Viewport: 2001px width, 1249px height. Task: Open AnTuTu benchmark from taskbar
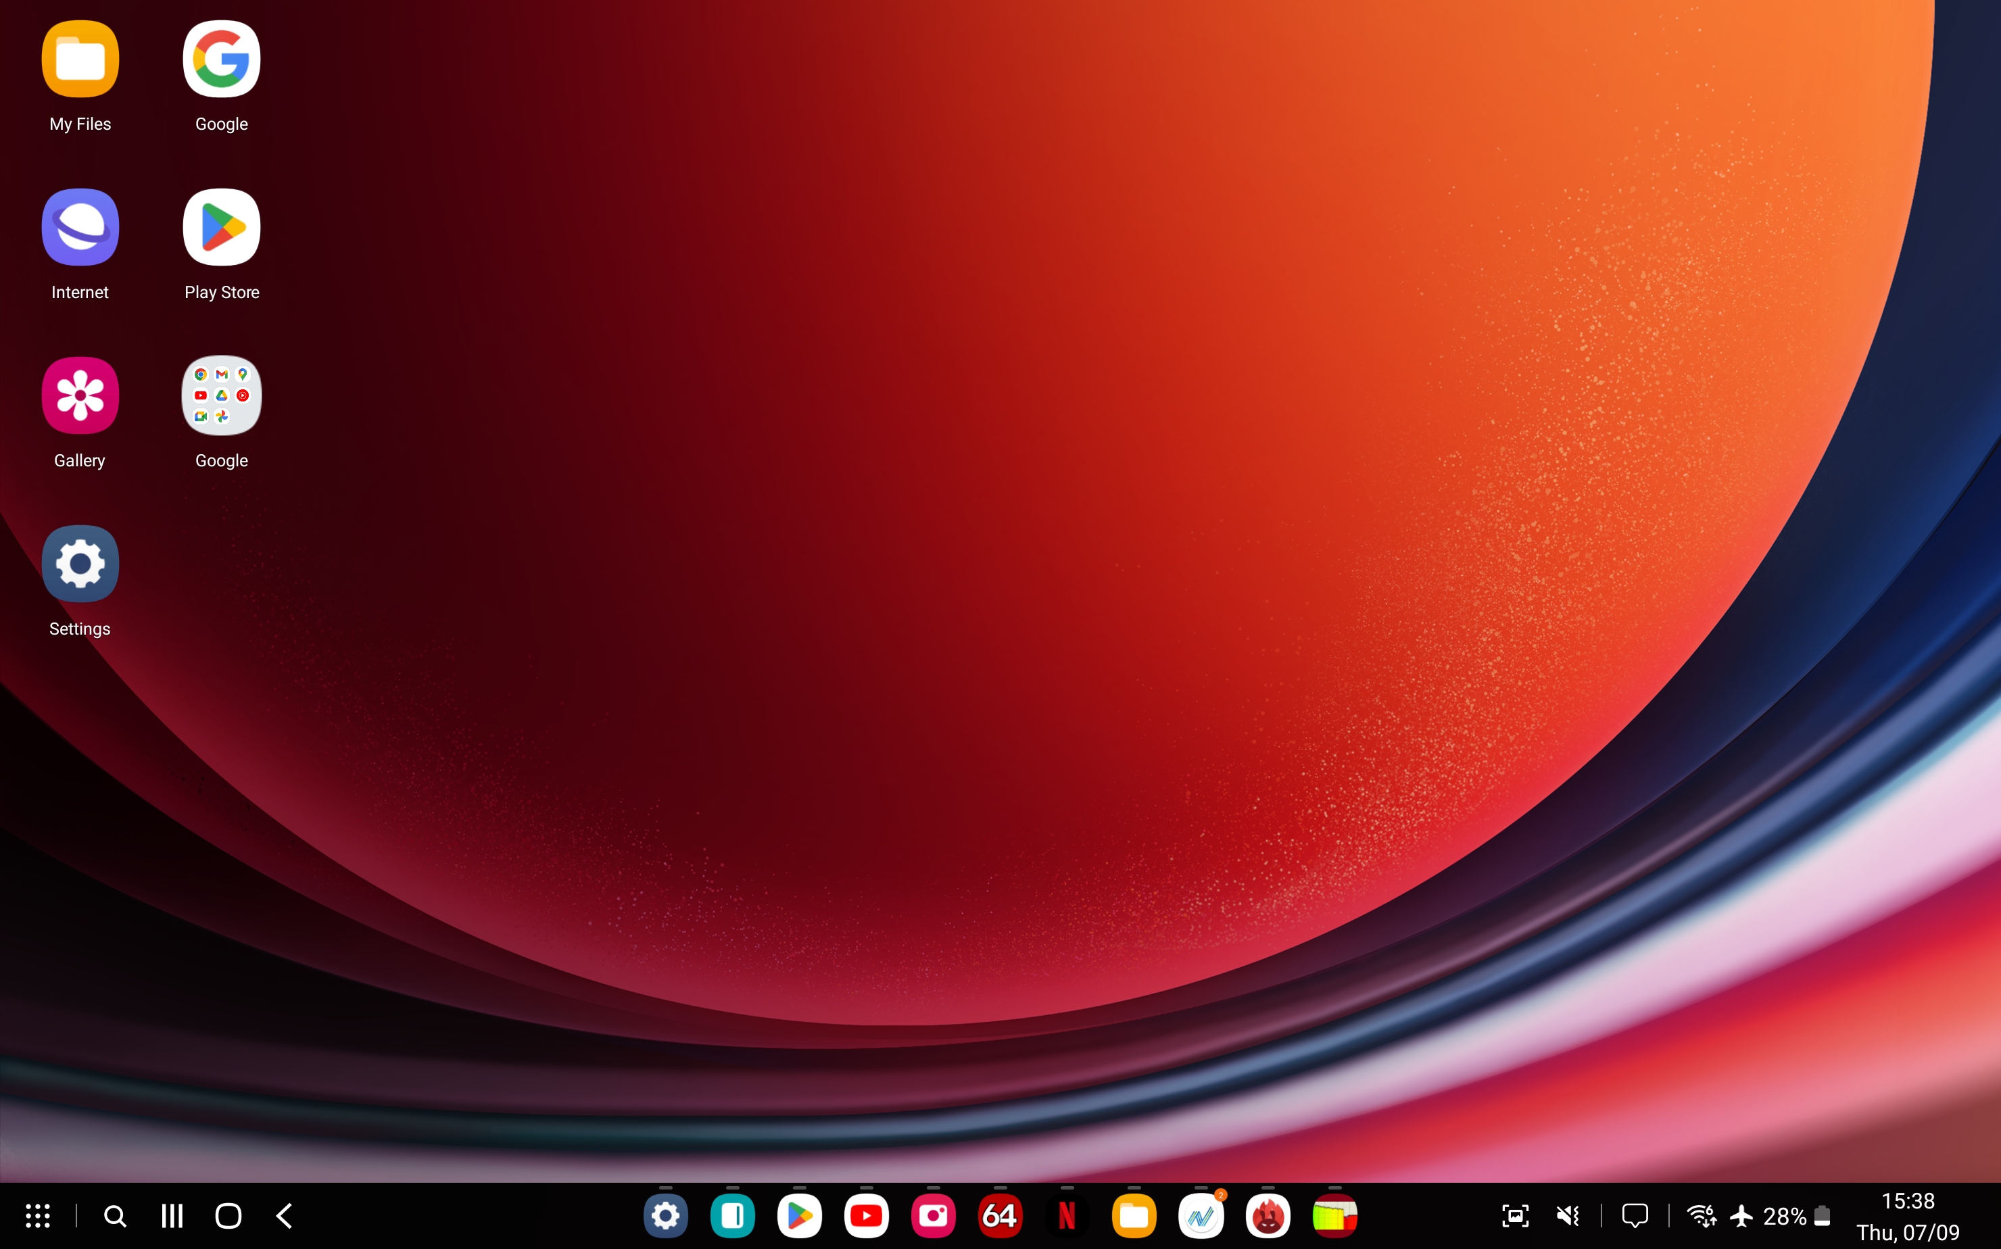[x=1268, y=1216]
